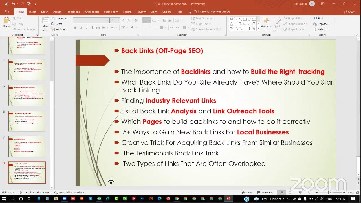The image size is (361, 203).
Task: Toggle Normal view button in status bar
Action: [x=281, y=193]
